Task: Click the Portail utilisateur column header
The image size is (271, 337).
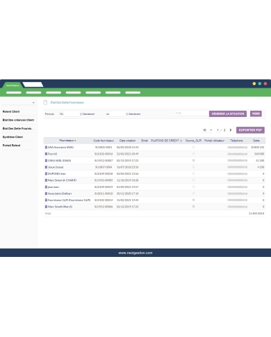Action: click(x=214, y=141)
